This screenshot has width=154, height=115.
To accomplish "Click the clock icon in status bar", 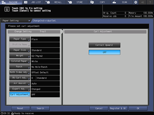I will tap(2, 113).
